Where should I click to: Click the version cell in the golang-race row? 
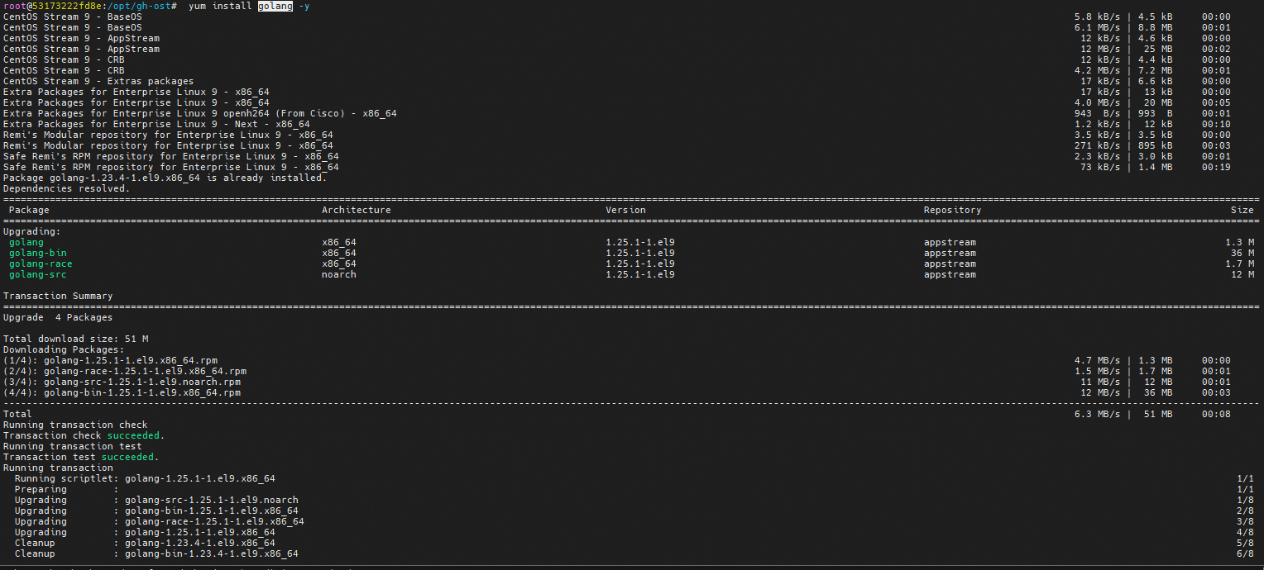pos(640,264)
